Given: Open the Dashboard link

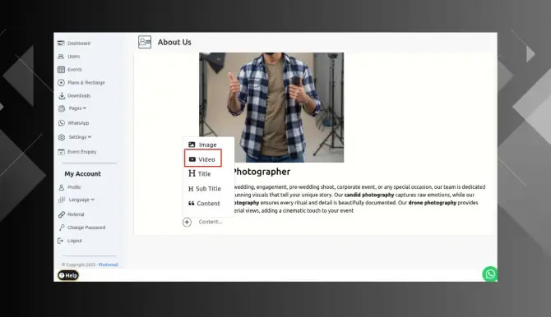Looking at the screenshot, I should 79,44.
